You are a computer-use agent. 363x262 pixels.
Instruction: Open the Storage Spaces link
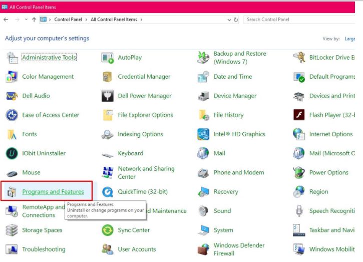pyautogui.click(x=42, y=230)
